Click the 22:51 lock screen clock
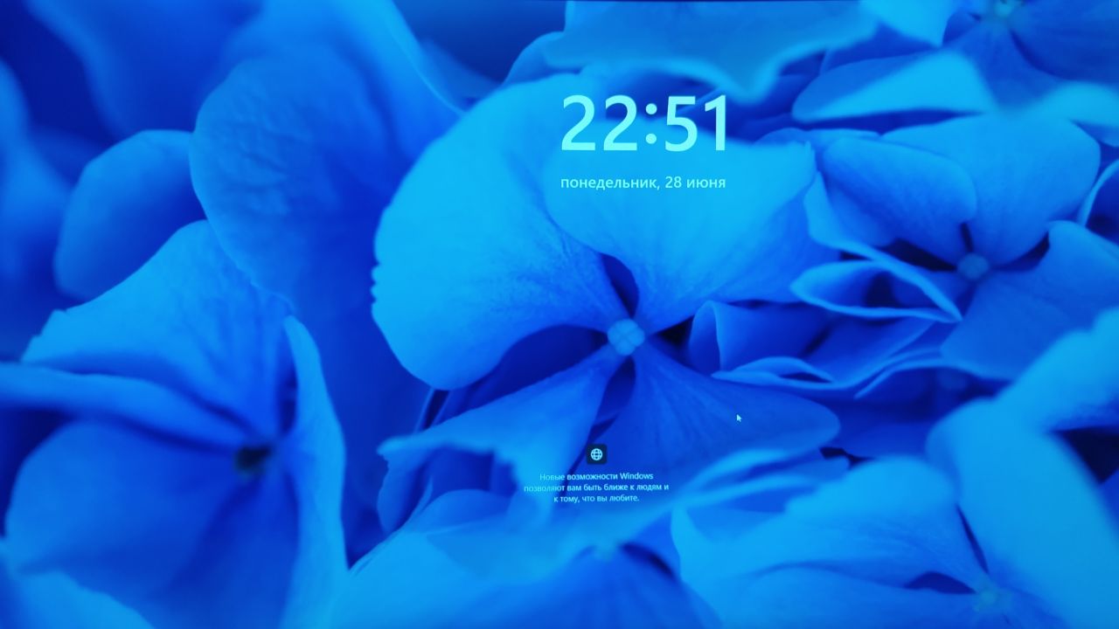Image resolution: width=1119 pixels, height=629 pixels. pos(644,124)
